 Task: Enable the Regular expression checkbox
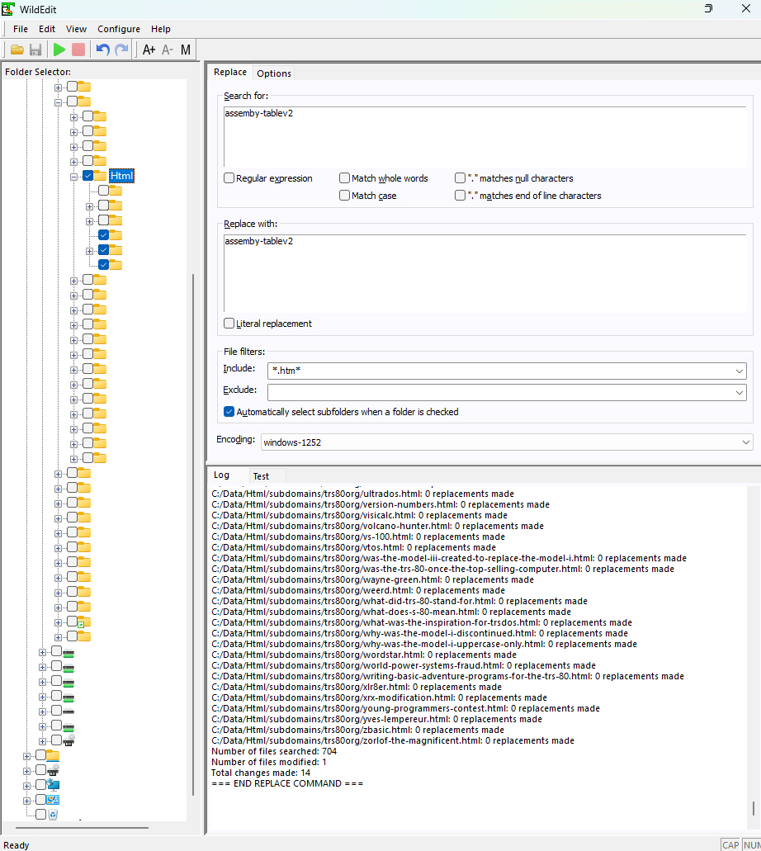229,178
